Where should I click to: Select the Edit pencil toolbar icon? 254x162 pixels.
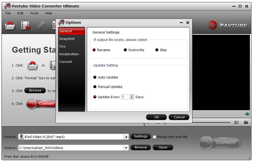[41, 25]
